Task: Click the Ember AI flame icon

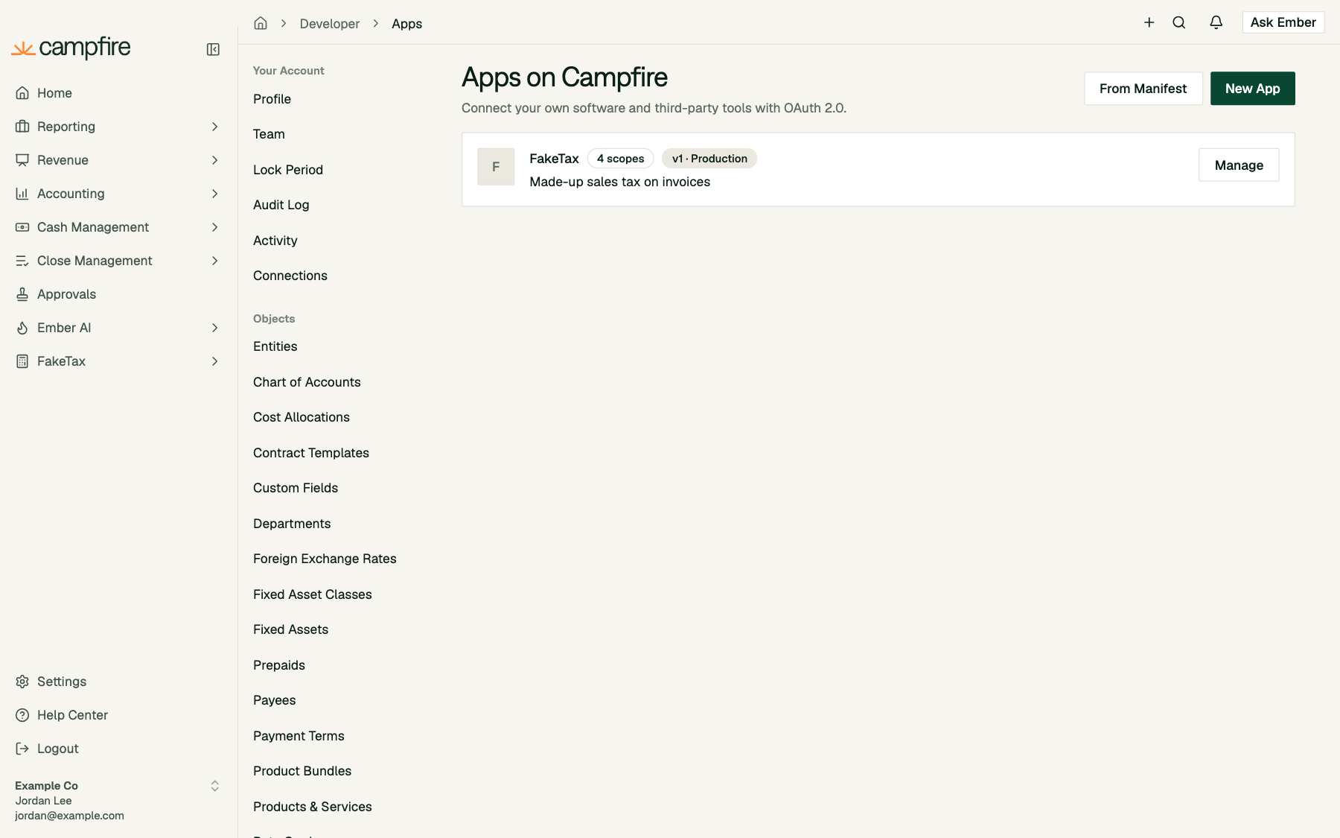Action: coord(22,328)
